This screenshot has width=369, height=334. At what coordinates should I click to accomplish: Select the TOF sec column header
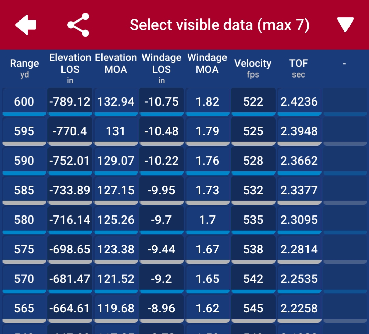[x=299, y=68]
